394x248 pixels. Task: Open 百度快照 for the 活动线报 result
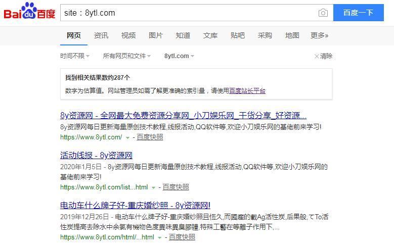(x=176, y=187)
